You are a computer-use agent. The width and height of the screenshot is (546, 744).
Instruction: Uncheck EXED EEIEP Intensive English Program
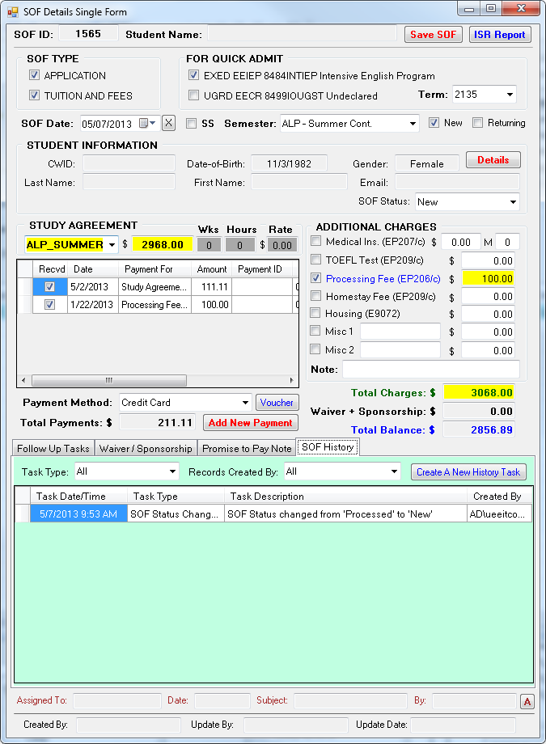point(193,75)
